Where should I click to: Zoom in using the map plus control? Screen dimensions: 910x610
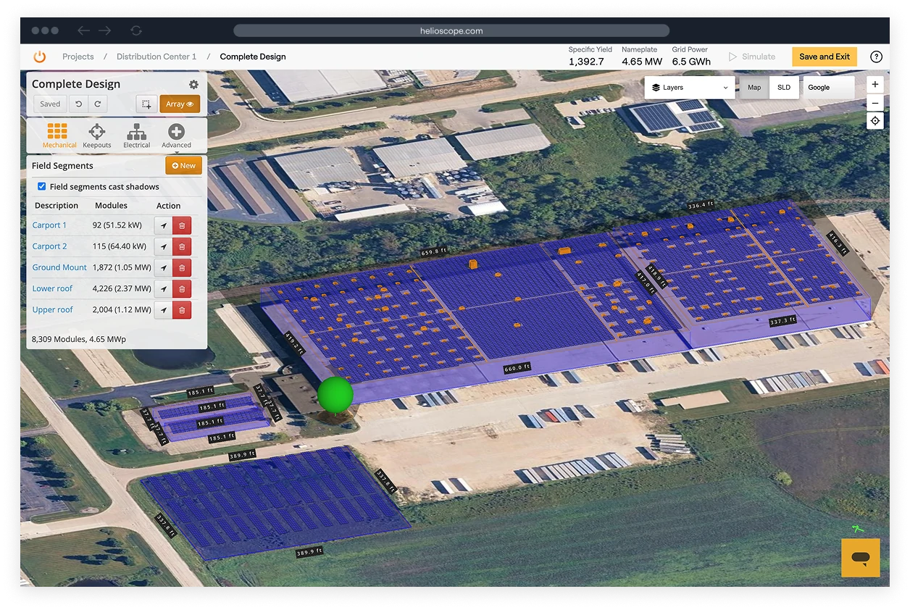pos(874,84)
